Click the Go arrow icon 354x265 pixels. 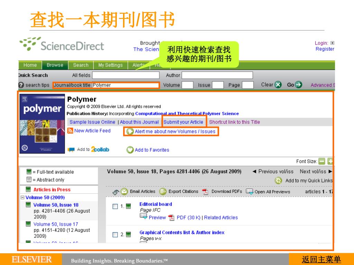coord(298,85)
